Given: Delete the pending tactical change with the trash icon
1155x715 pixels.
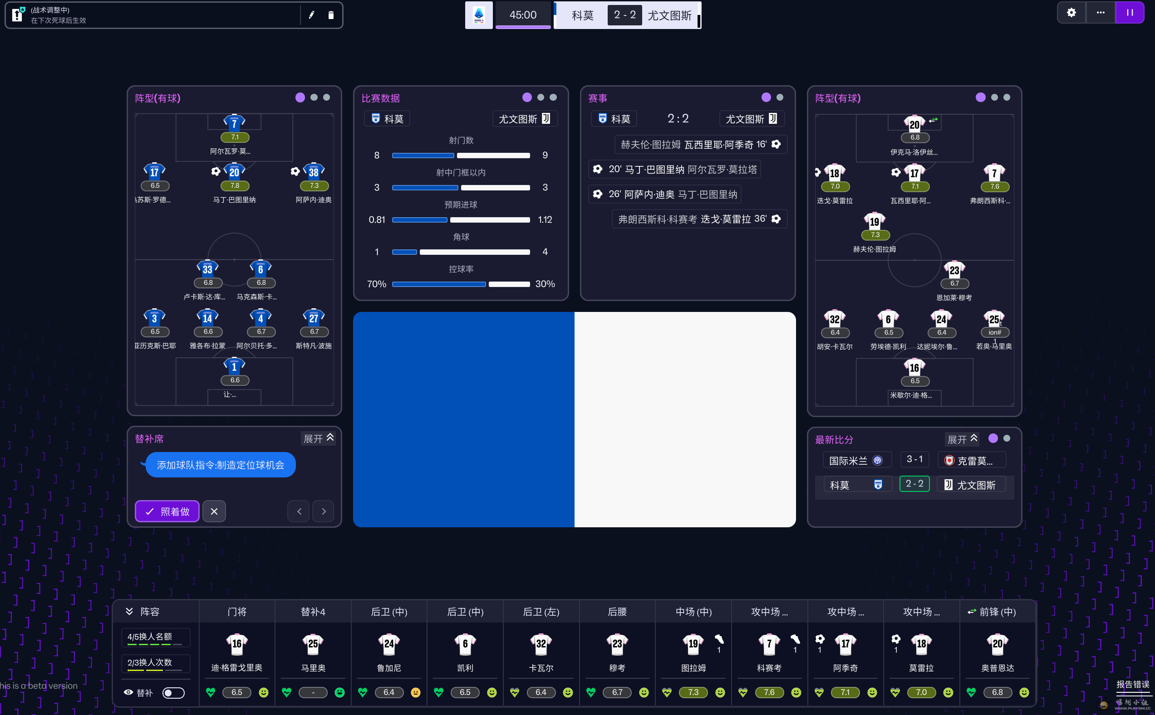Looking at the screenshot, I should click(331, 15).
